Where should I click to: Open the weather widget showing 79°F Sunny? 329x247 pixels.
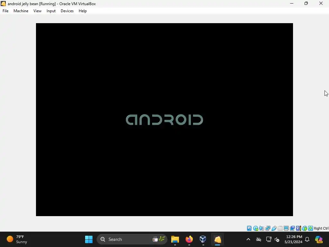click(x=17, y=239)
